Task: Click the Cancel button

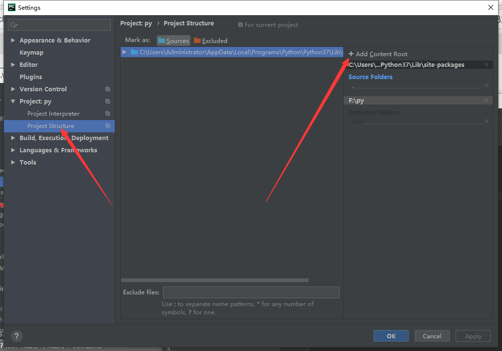Action: coord(432,336)
